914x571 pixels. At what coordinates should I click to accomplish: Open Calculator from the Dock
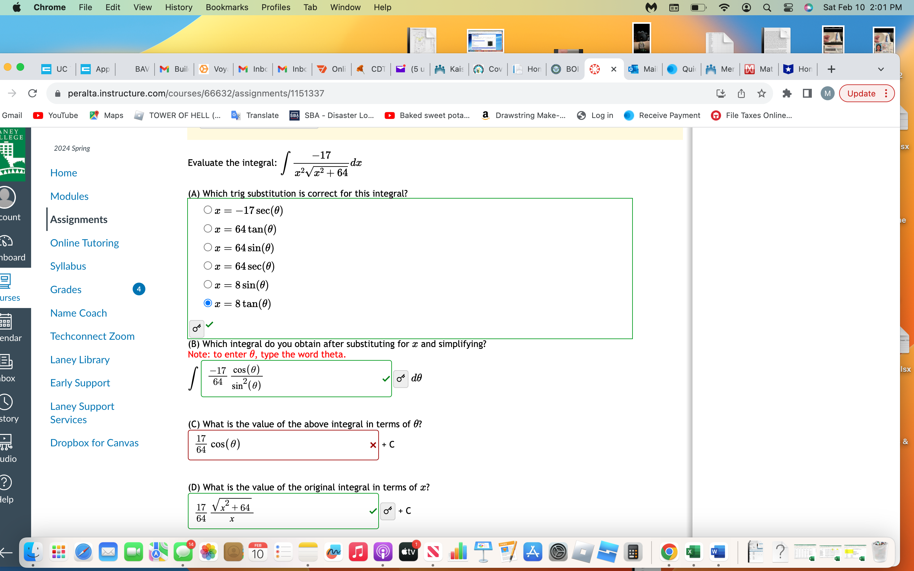[x=634, y=552]
